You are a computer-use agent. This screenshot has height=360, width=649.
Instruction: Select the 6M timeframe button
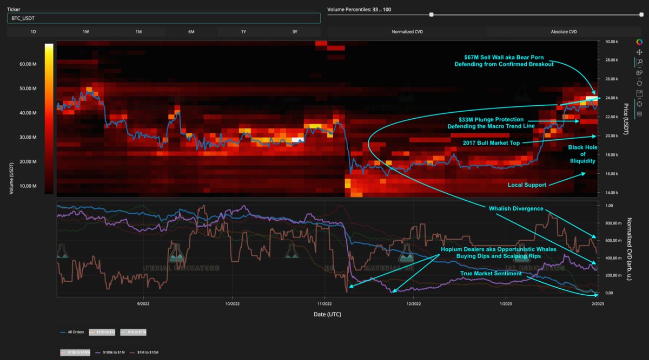[191, 32]
